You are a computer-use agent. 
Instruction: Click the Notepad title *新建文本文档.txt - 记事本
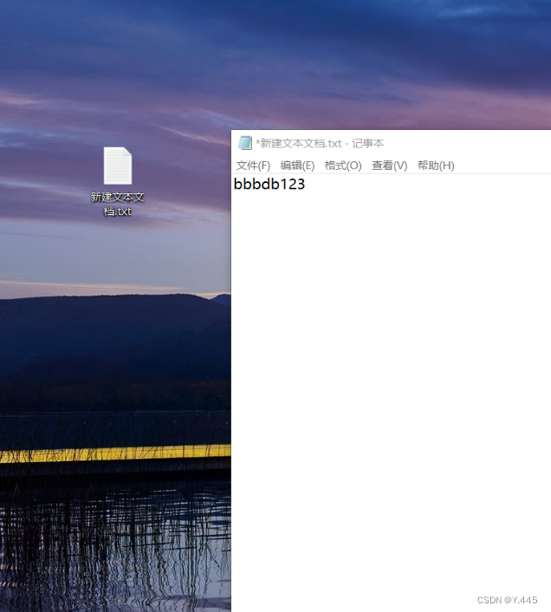(x=320, y=143)
